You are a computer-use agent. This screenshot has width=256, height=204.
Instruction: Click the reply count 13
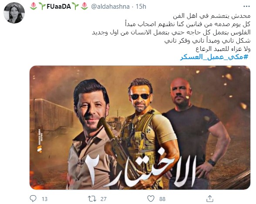click(x=44, y=199)
